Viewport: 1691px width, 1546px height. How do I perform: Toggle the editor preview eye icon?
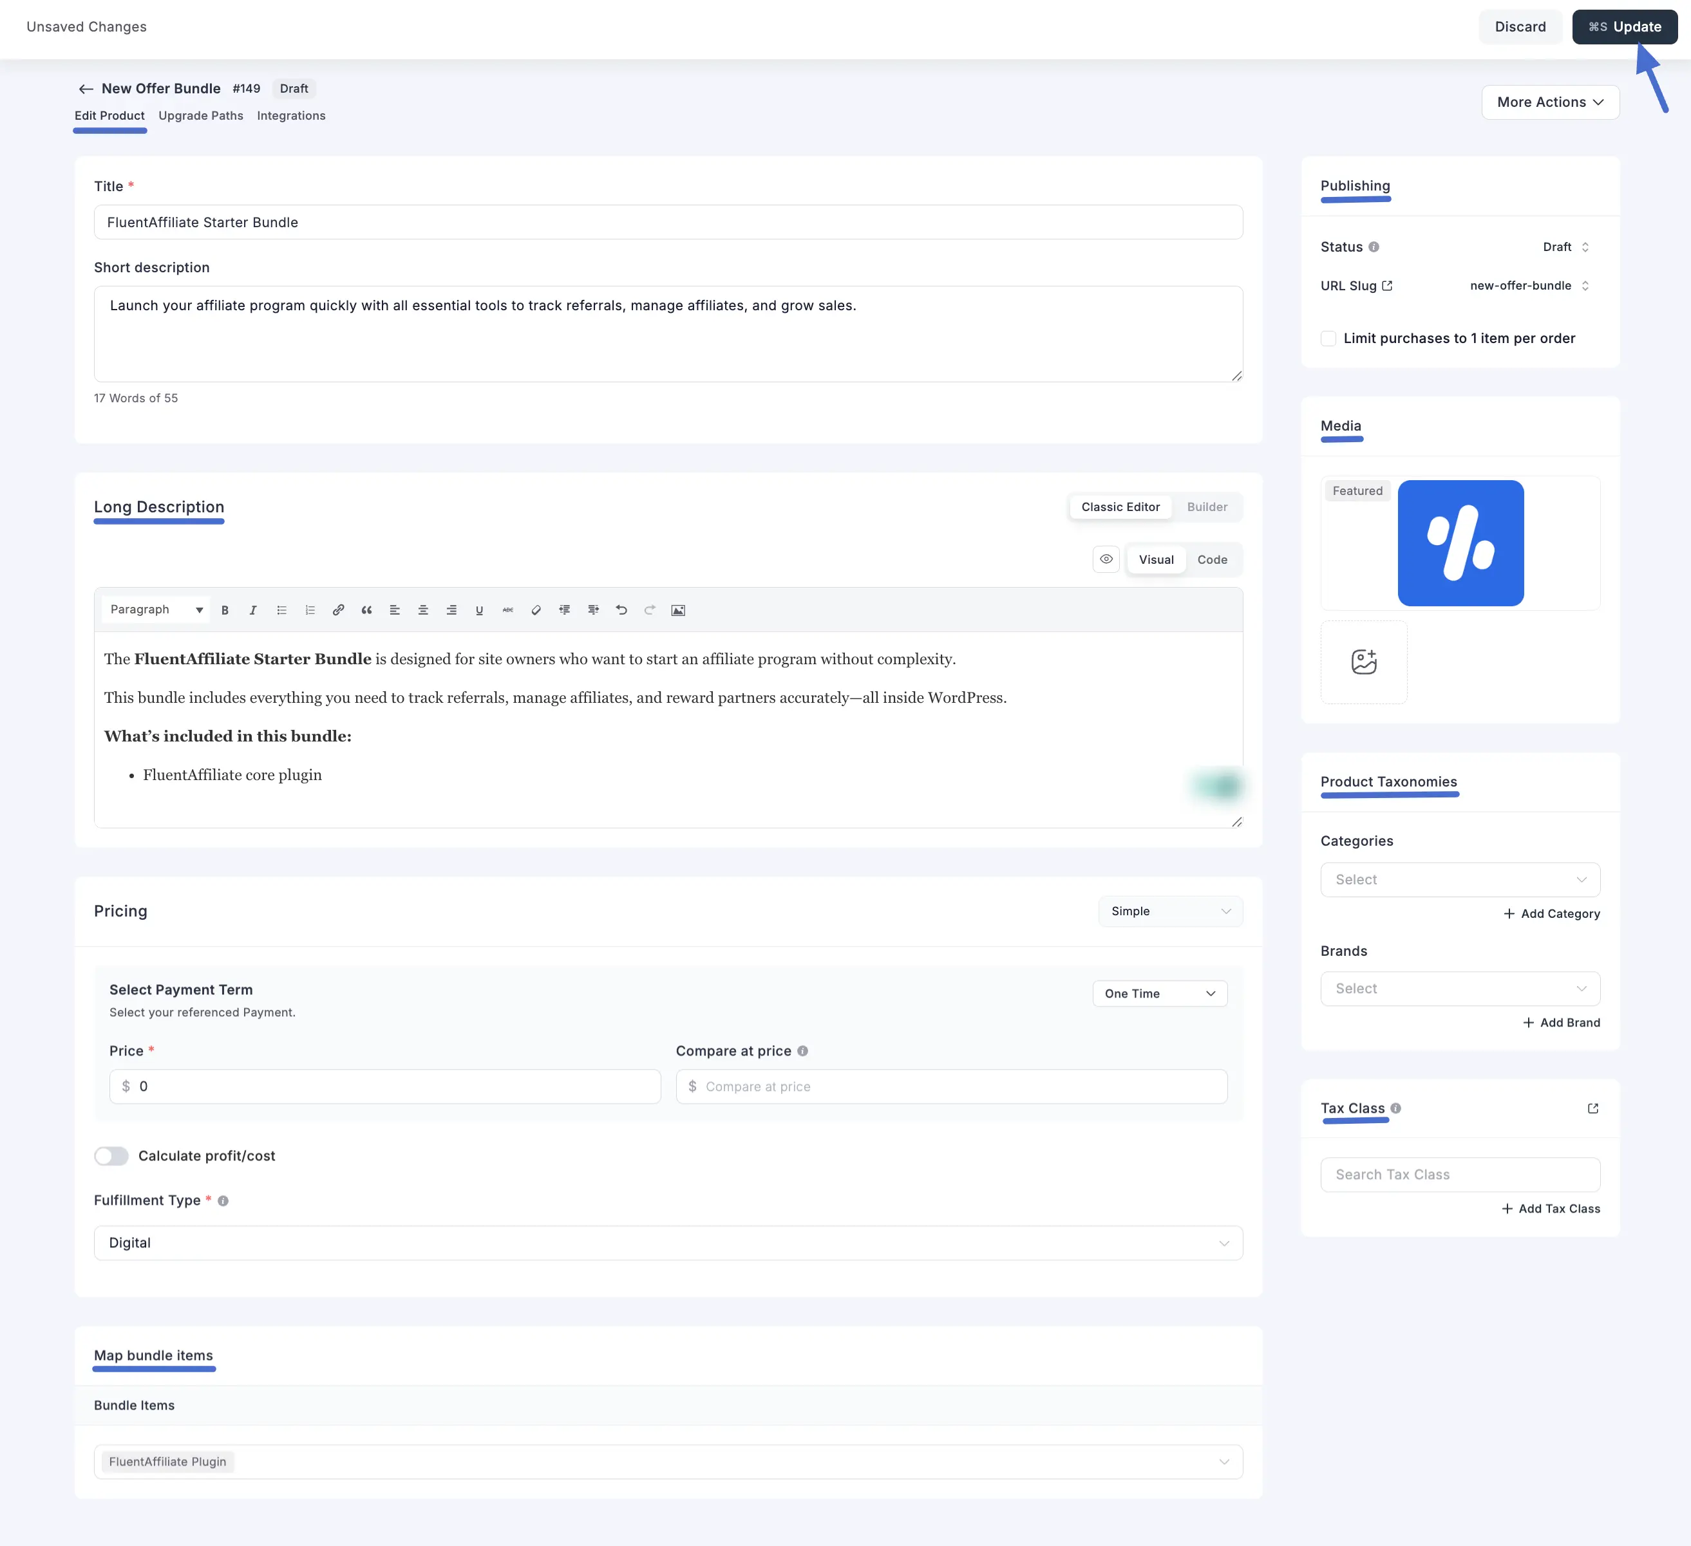point(1106,559)
